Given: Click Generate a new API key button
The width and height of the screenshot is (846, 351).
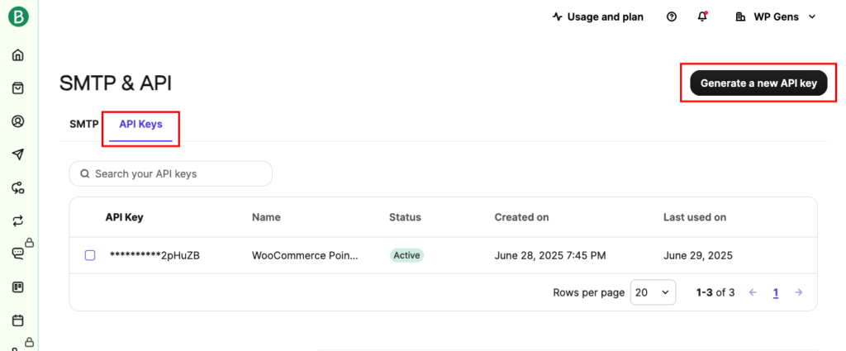Looking at the screenshot, I should (x=758, y=83).
